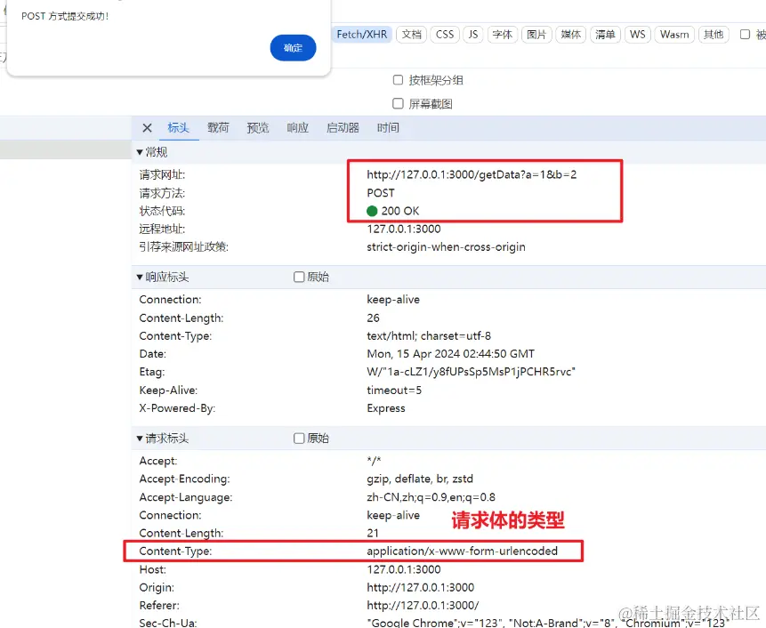Screen dimensions: 766x628
Task: Select the Wasm filter
Action: [674, 35]
